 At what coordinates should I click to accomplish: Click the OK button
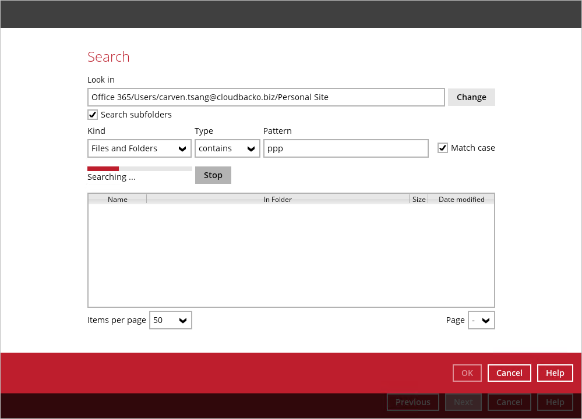pyautogui.click(x=467, y=373)
